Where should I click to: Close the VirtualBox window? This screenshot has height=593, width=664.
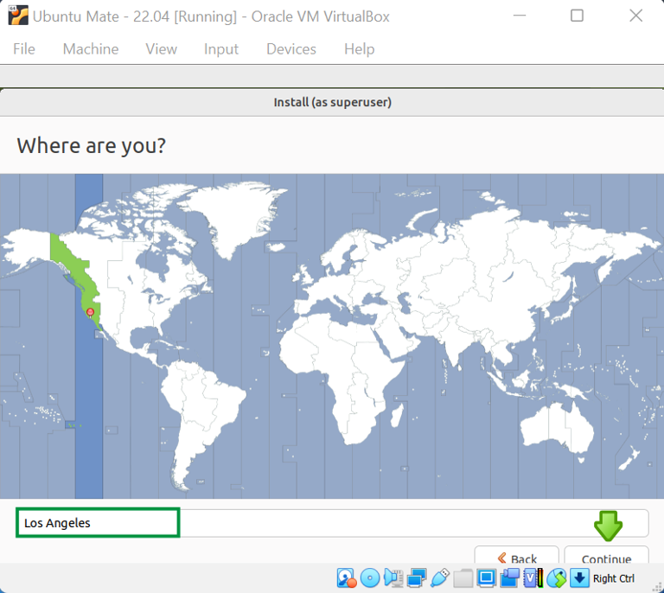click(x=635, y=16)
